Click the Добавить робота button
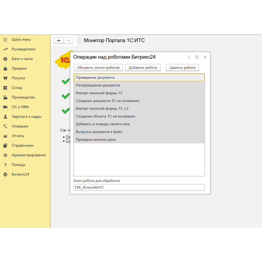Screen dimensions: 262x262 pyautogui.click(x=143, y=68)
